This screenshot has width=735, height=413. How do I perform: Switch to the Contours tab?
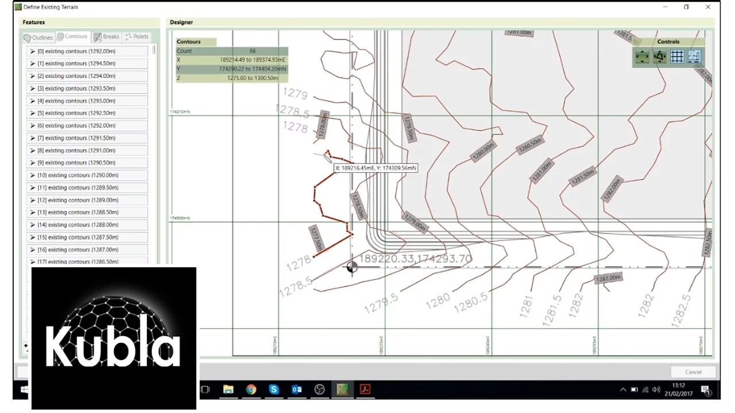pyautogui.click(x=72, y=36)
